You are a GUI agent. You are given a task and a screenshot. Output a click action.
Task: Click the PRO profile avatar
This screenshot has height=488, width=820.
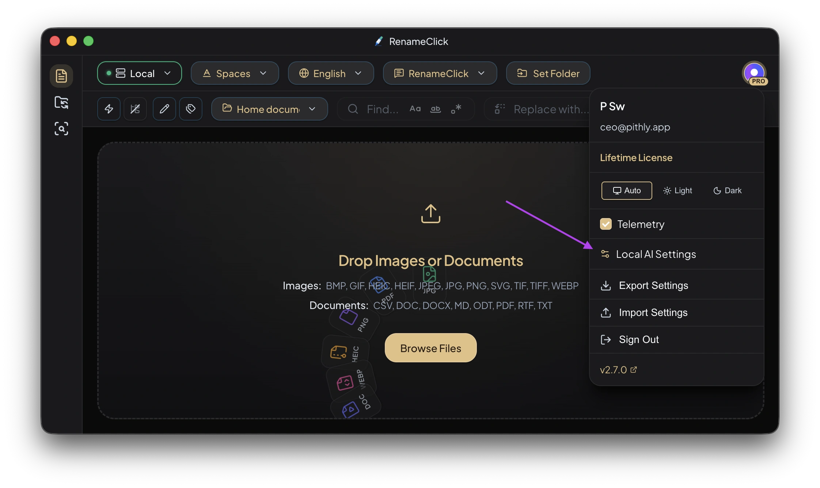(x=754, y=73)
